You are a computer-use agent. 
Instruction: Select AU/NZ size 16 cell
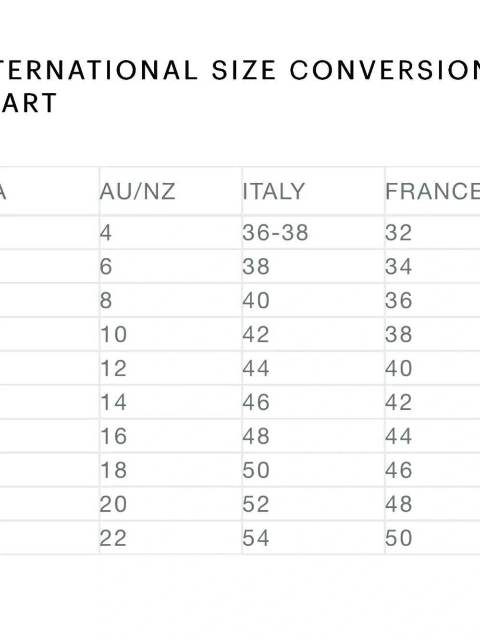point(171,436)
